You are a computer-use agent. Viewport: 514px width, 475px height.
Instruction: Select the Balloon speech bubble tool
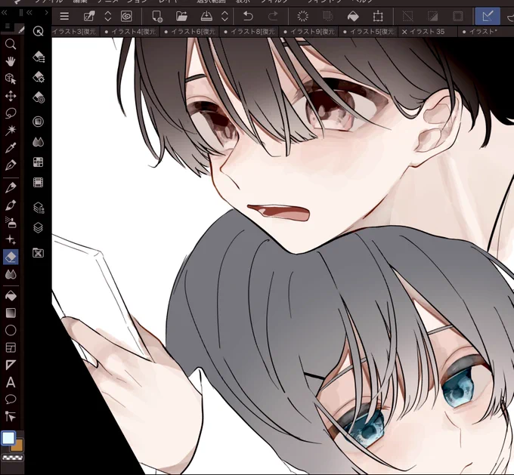11,399
